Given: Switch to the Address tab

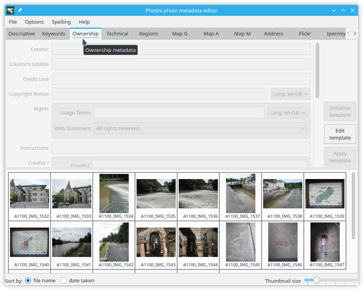Looking at the screenshot, I should point(273,33).
